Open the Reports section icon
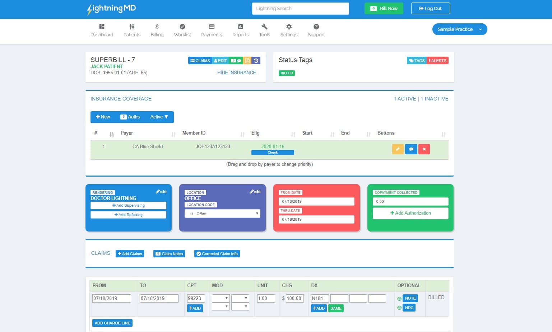 tap(240, 30)
